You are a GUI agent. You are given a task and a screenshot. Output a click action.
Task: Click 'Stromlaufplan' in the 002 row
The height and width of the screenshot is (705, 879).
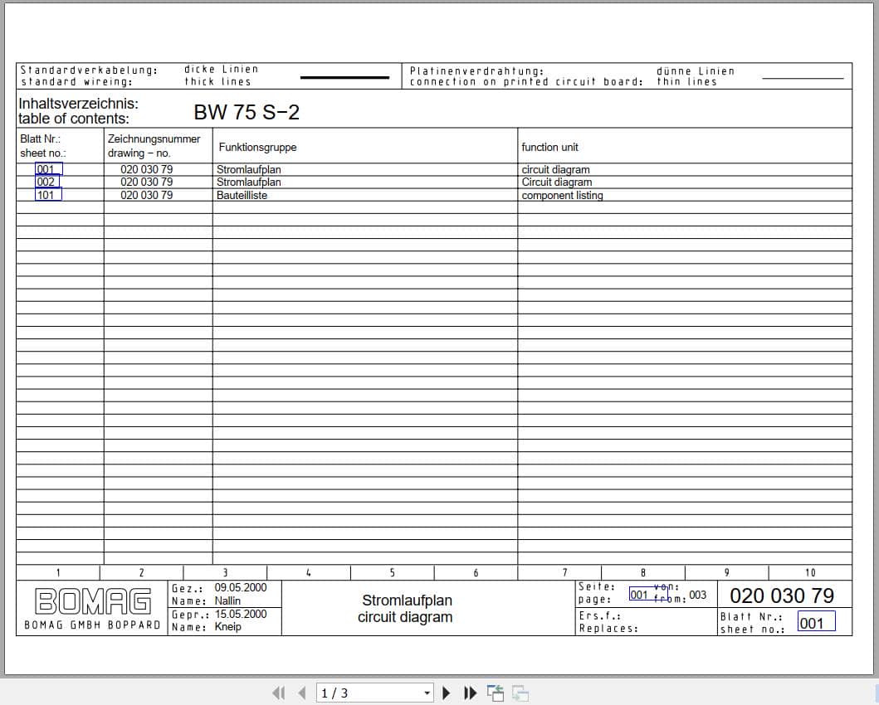[248, 182]
